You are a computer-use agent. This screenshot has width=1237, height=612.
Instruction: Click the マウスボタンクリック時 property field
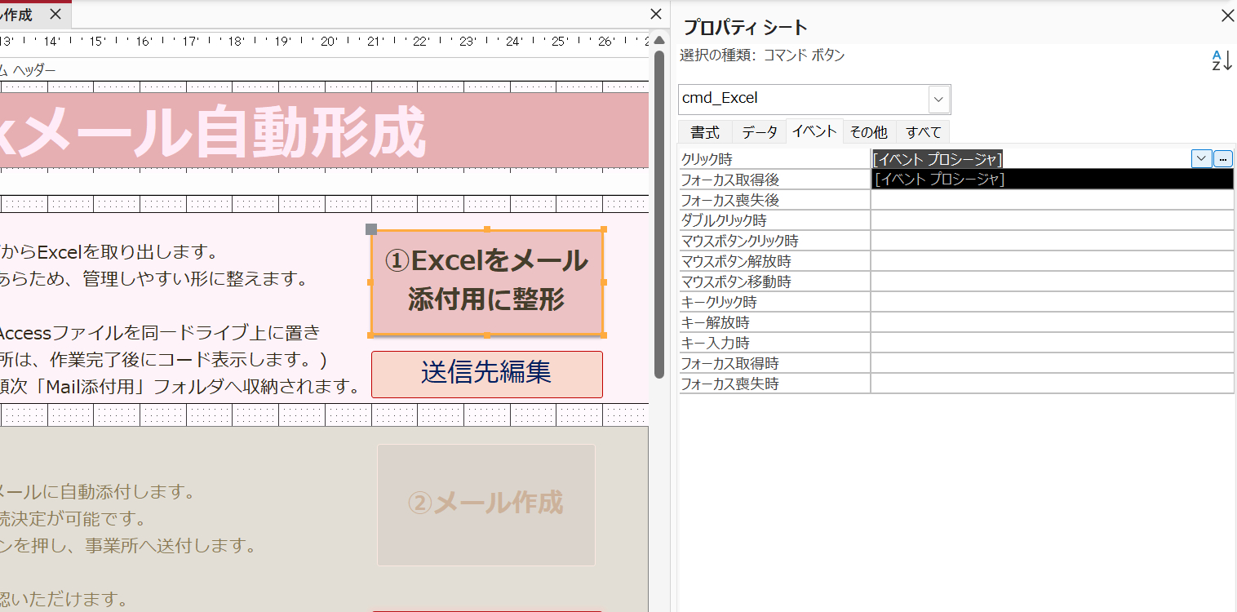click(x=1052, y=241)
